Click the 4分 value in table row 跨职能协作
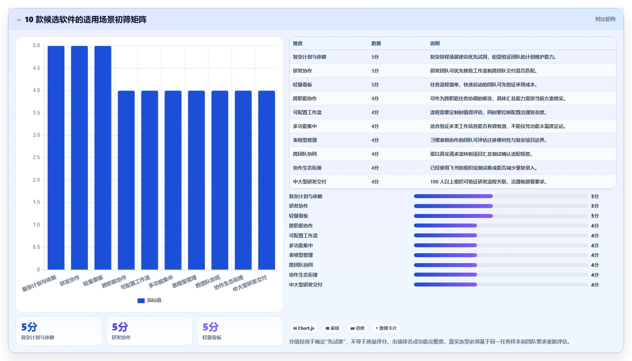This screenshot has height=361, width=632. 375,99
